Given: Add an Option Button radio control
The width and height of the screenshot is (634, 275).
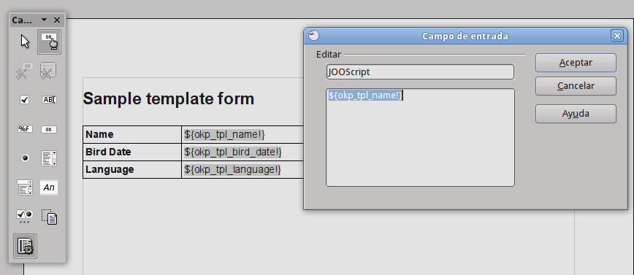Looking at the screenshot, I should (25, 158).
